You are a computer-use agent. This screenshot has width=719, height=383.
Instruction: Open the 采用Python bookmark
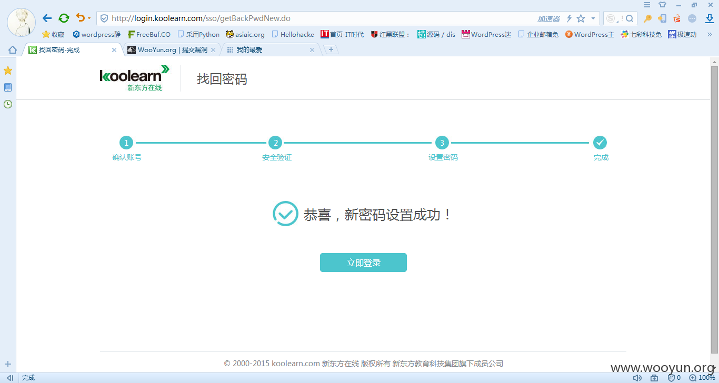(198, 34)
